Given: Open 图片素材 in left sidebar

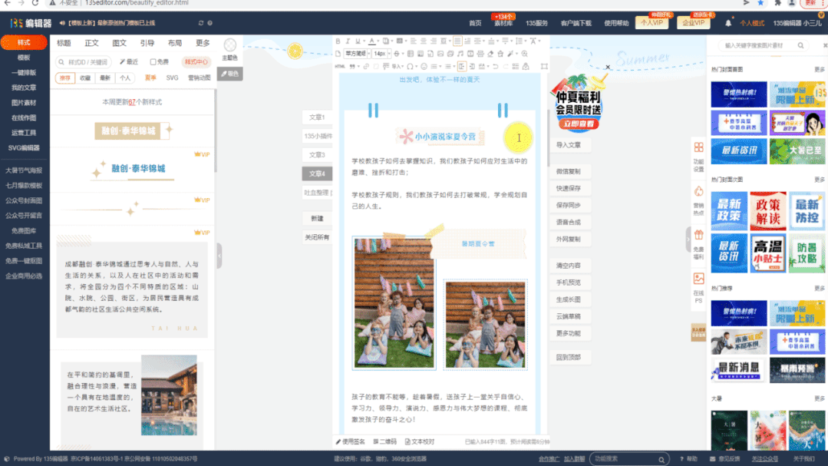Looking at the screenshot, I should pyautogui.click(x=24, y=103).
